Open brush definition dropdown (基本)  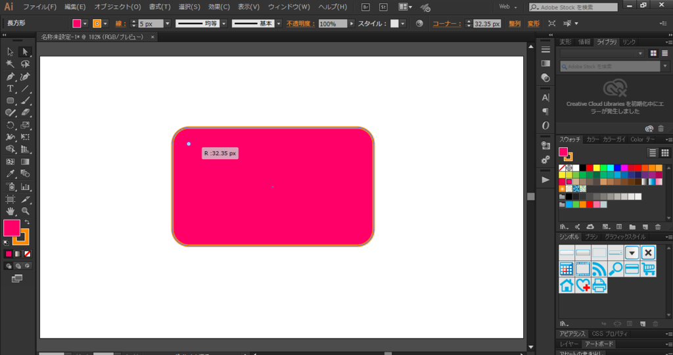pos(279,24)
